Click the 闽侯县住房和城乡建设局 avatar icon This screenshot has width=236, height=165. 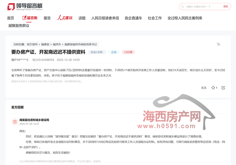(x=14, y=122)
